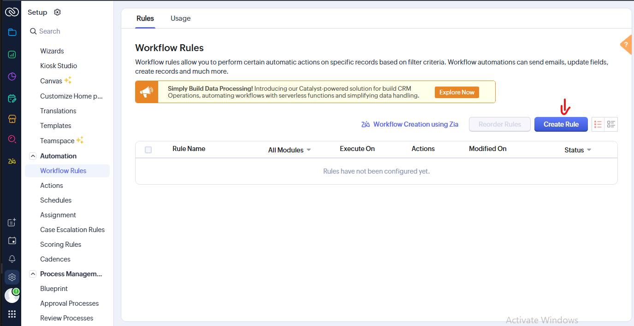Click the Explore Now button in banner
This screenshot has width=634, height=326.
pos(456,93)
